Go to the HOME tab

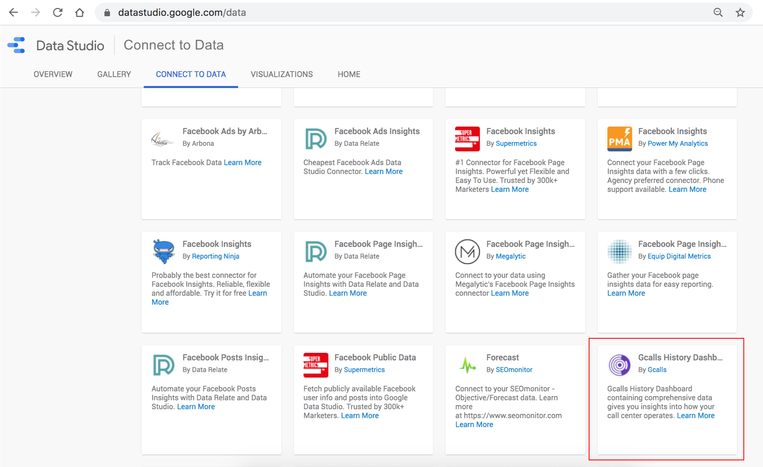[349, 74]
